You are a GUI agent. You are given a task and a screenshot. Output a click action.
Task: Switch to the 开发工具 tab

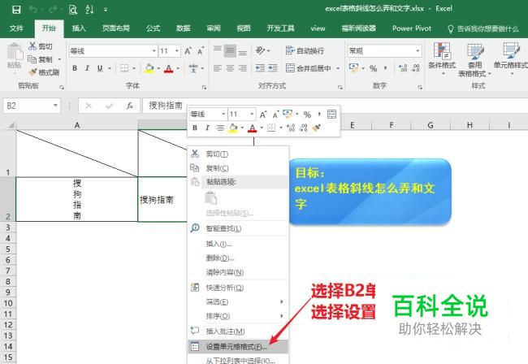[x=280, y=28]
